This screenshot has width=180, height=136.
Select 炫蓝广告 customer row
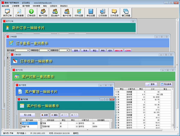point(29,126)
